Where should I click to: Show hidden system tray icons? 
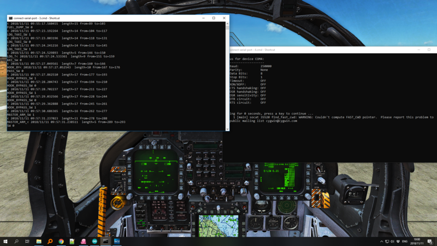[381, 242]
